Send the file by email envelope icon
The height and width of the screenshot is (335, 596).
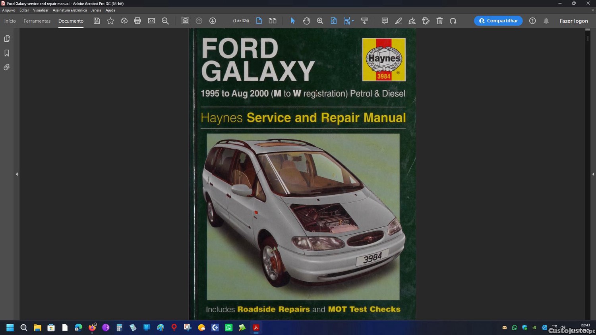click(x=151, y=21)
